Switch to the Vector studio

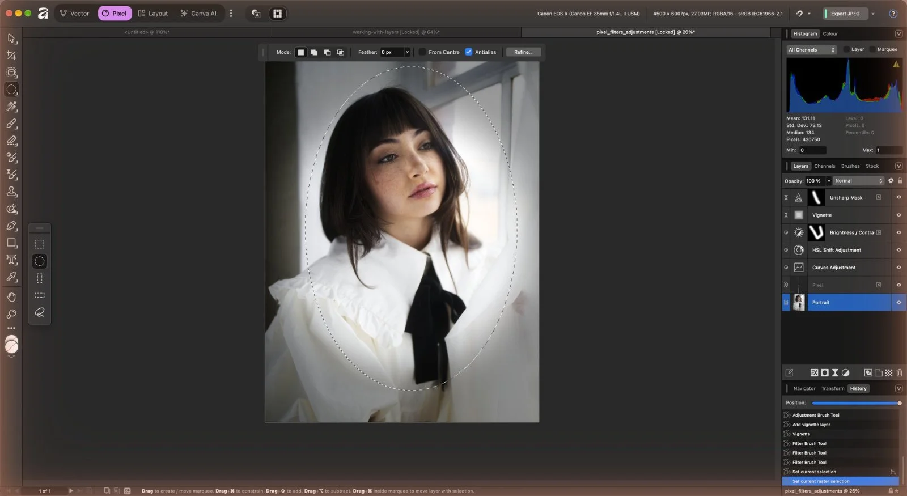pyautogui.click(x=74, y=14)
